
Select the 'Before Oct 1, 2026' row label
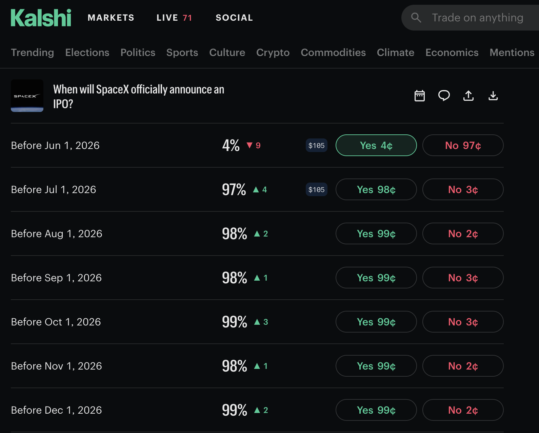point(56,322)
